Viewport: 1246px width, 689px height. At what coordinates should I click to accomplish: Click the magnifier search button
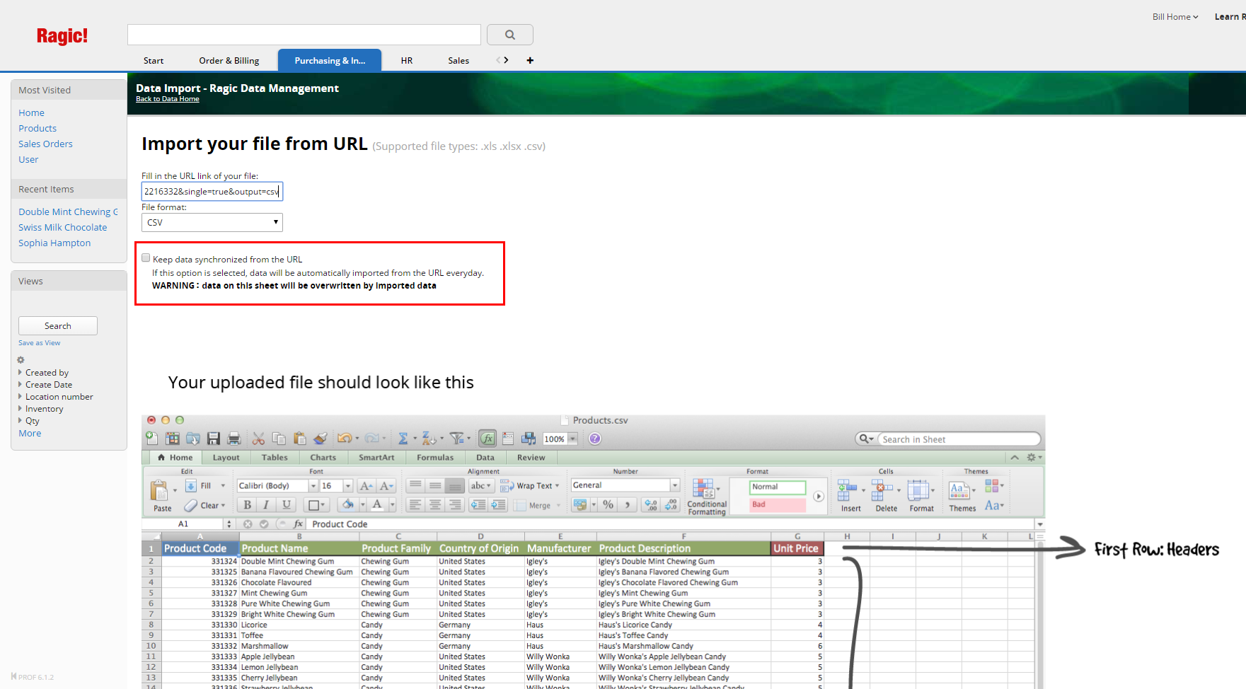pos(509,35)
